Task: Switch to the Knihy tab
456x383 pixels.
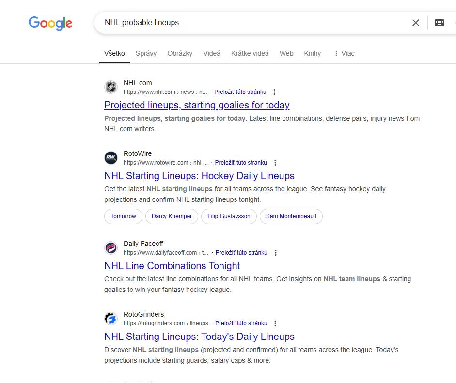Action: (x=313, y=53)
